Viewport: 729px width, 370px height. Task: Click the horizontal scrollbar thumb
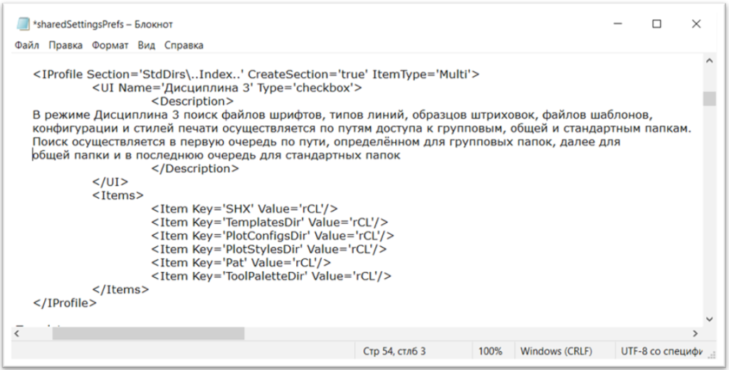(x=148, y=333)
